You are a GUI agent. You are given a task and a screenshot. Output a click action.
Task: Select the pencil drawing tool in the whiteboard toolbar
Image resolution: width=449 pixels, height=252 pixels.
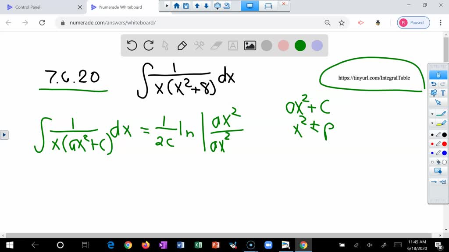point(182,45)
